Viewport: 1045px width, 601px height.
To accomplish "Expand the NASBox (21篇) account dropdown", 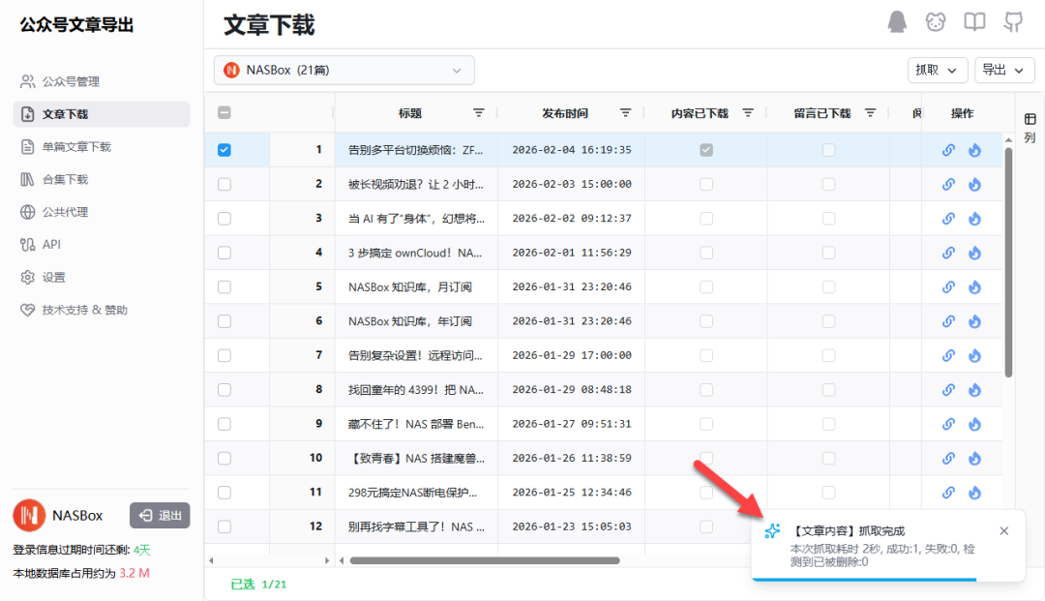I will (x=343, y=70).
